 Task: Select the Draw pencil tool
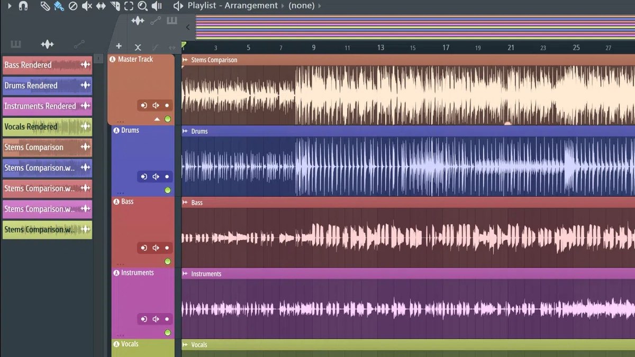point(45,6)
